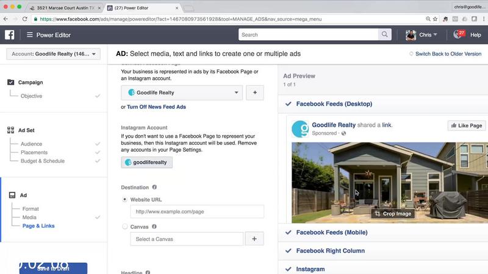Bookmark page with star icon

[x=435, y=19]
